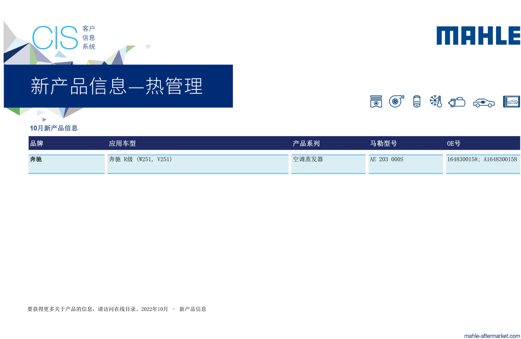Click the 品牌 column header
The image size is (521, 339).
pyautogui.click(x=37, y=143)
